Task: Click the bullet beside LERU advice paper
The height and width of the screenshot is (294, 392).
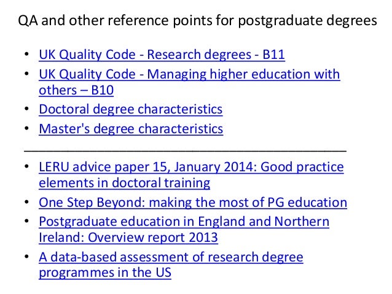Action: point(28,168)
